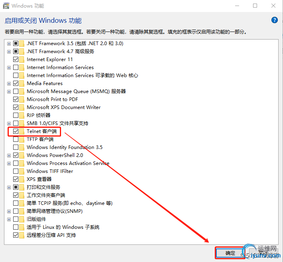
Task: Click folder icon beside Internet Explorer 11
Action: (22, 60)
